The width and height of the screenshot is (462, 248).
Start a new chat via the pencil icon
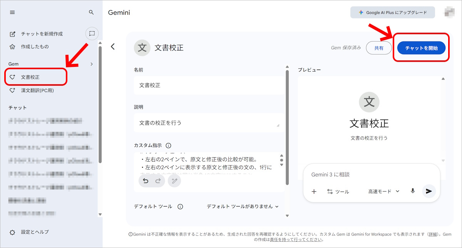[x=12, y=33]
